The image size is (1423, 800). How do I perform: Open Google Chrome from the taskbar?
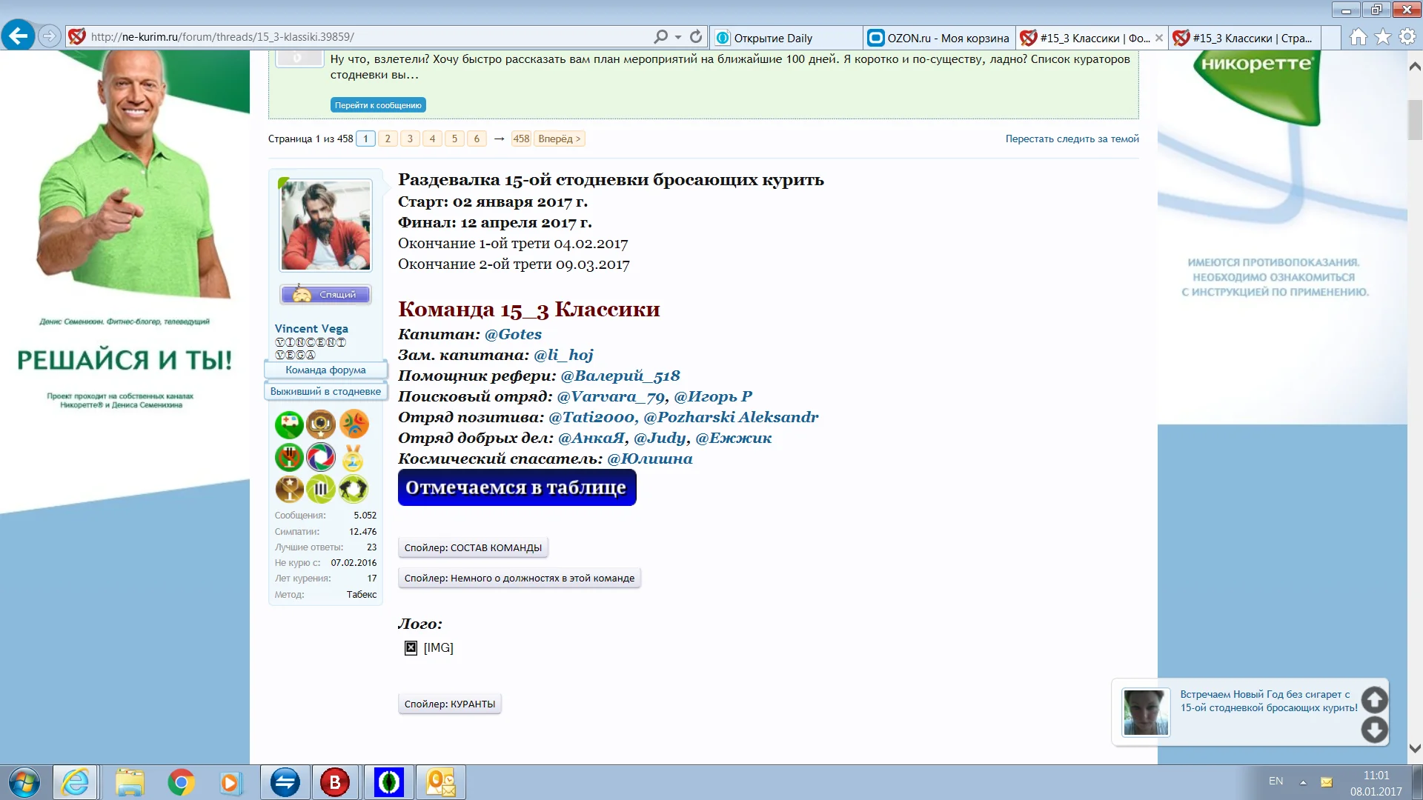(181, 782)
